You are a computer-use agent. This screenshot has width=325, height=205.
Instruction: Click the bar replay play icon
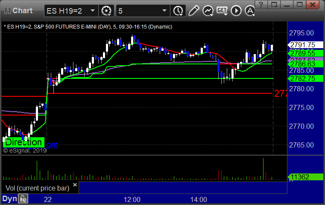click(236, 11)
